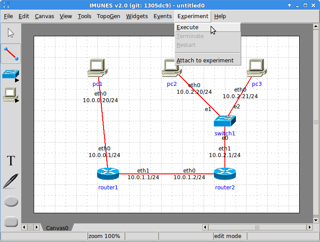Click canvas tab scroll right arrow
The height and width of the screenshot is (242, 320).
point(37,227)
